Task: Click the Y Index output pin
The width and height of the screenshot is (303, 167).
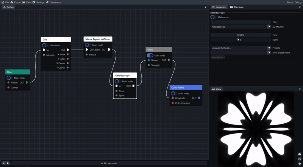Action: 68,59
